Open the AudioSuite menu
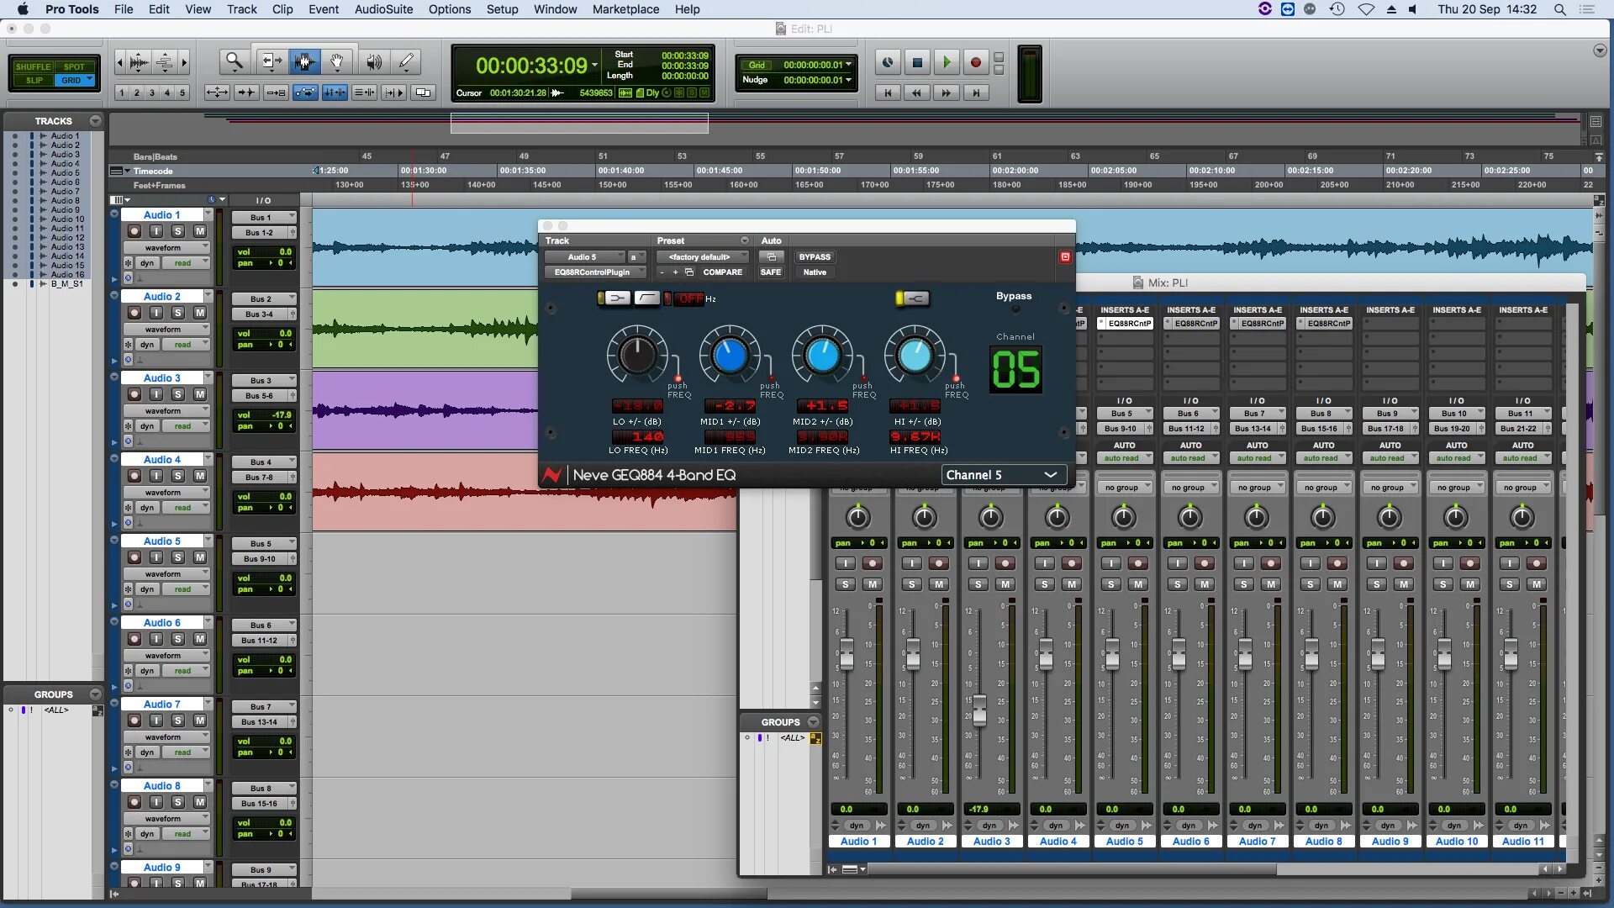This screenshot has height=908, width=1614. pyautogui.click(x=383, y=9)
